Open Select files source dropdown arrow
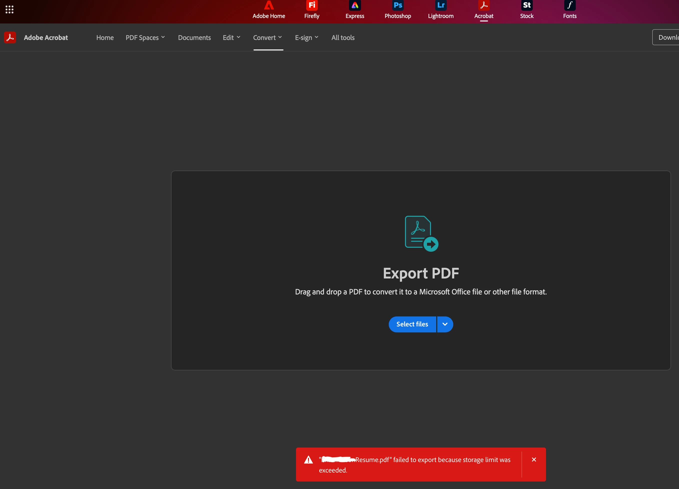This screenshot has height=489, width=679. point(445,324)
